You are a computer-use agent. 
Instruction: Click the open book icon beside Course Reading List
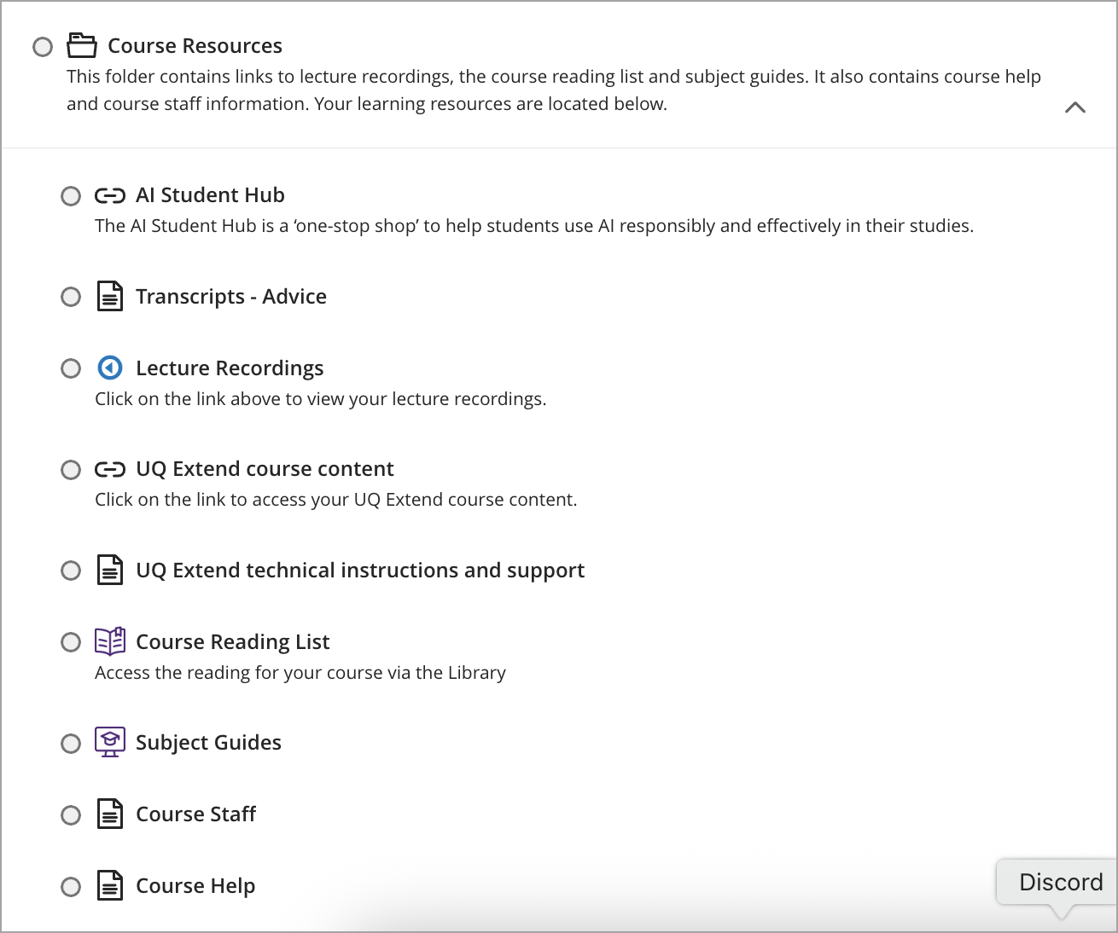(x=110, y=641)
